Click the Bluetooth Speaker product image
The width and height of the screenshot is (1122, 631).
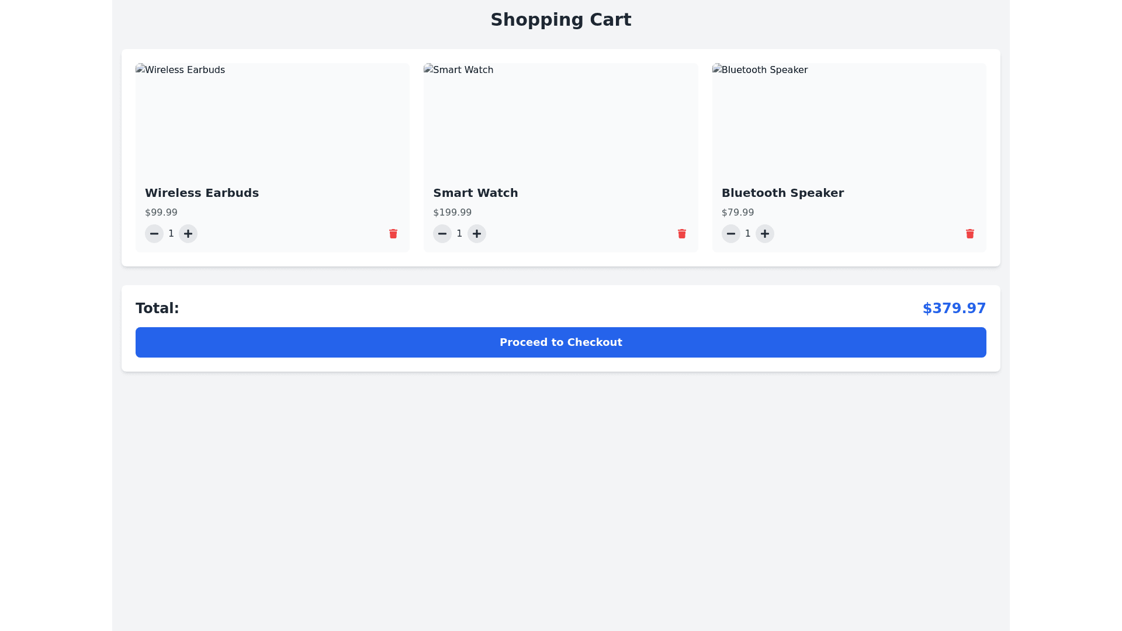849,119
